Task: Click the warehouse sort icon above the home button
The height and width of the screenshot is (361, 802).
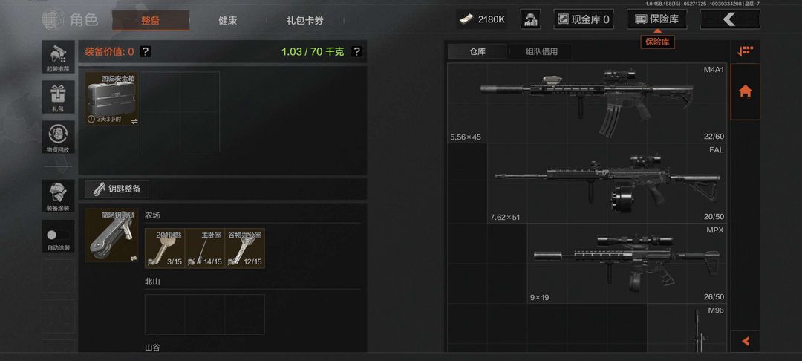Action: coord(746,51)
